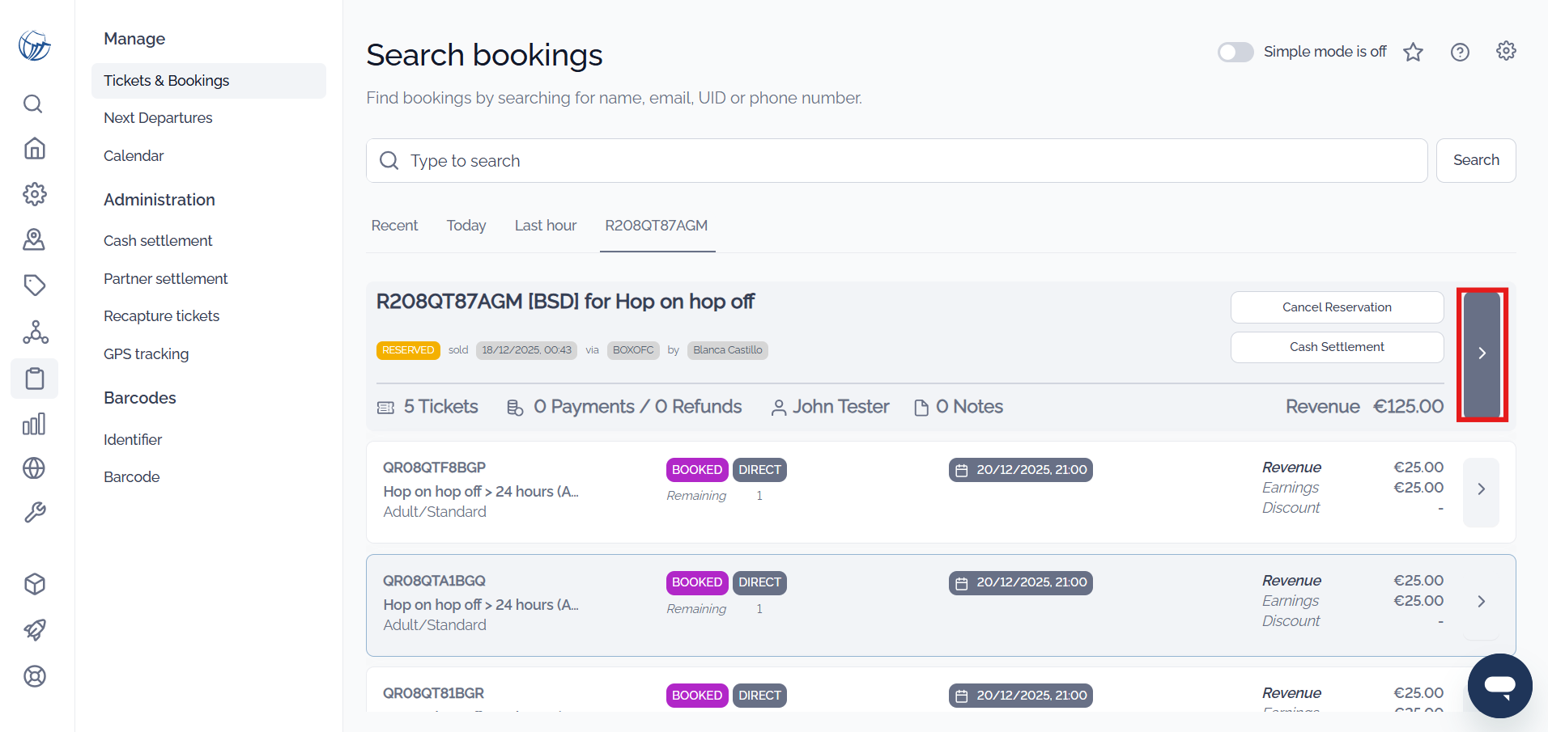Click the BOXOFC channel badge
The image size is (1548, 732).
(x=633, y=350)
